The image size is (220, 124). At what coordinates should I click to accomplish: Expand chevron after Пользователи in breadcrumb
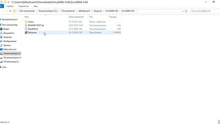click(x=77, y=11)
